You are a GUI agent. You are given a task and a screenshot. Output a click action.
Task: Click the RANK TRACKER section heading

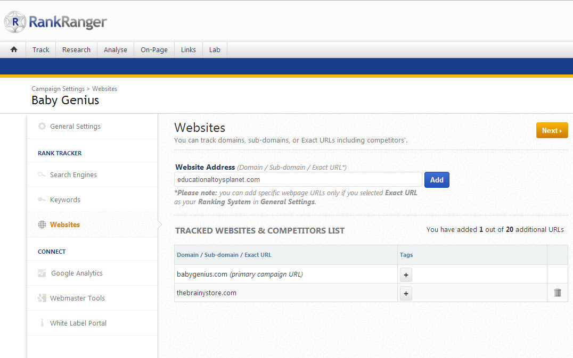point(60,153)
